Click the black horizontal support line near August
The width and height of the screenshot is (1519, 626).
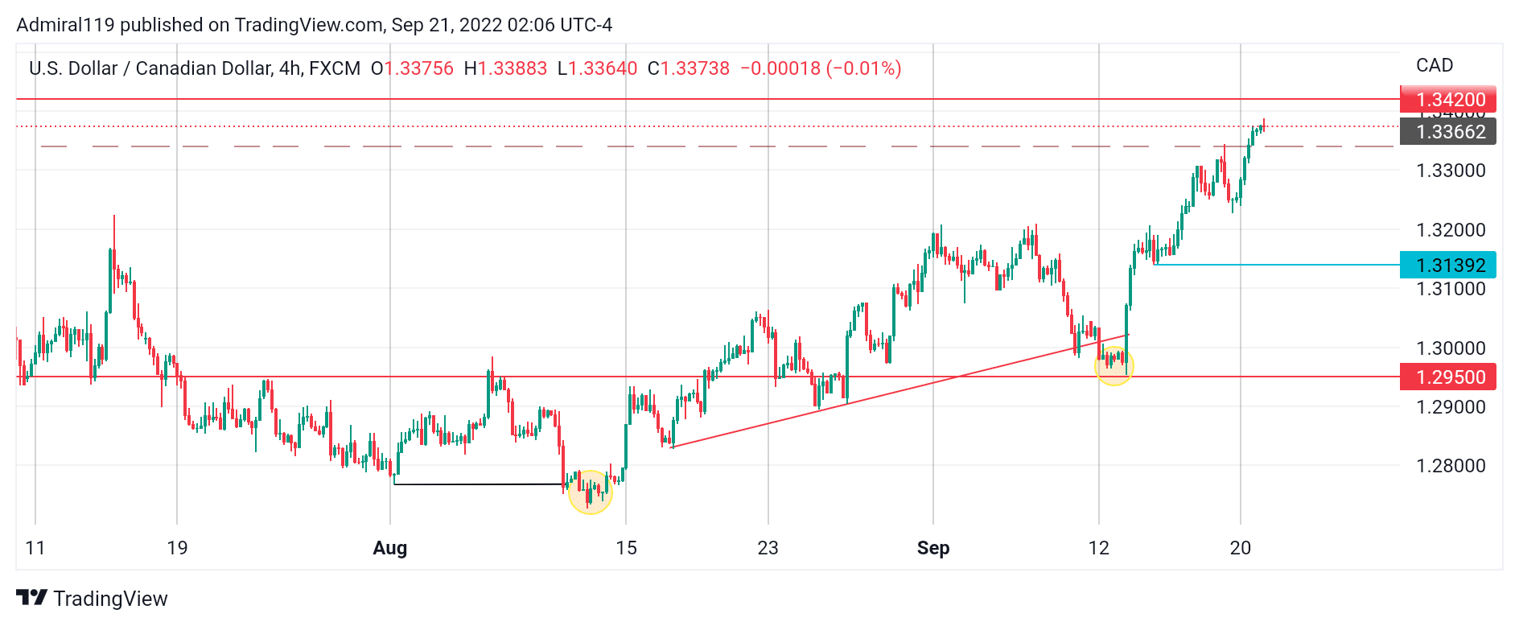pos(479,484)
